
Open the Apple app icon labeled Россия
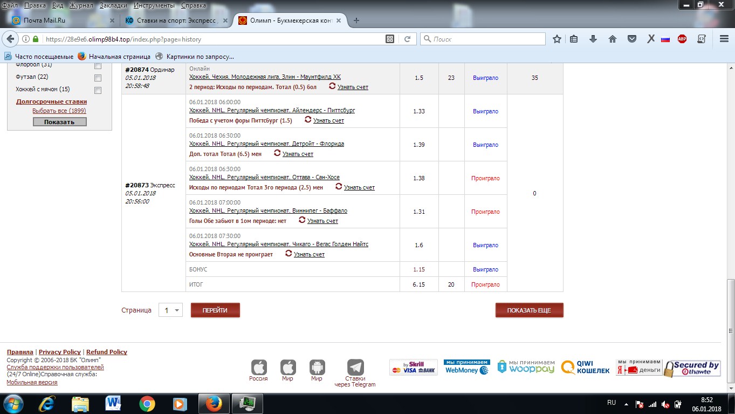point(259,368)
